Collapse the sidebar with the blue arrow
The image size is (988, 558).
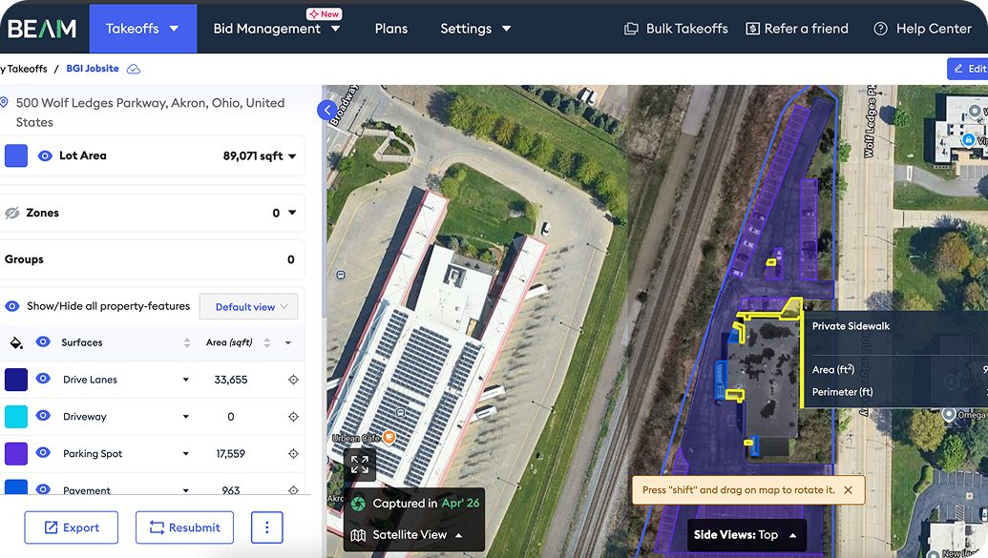326,111
